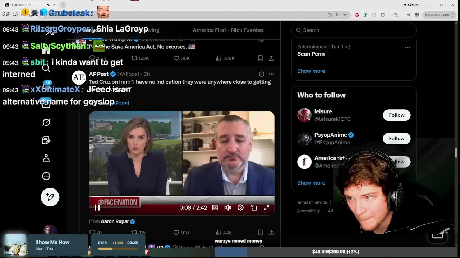Open Chrome media controls icon
The image size is (460, 258).
(x=409, y=15)
